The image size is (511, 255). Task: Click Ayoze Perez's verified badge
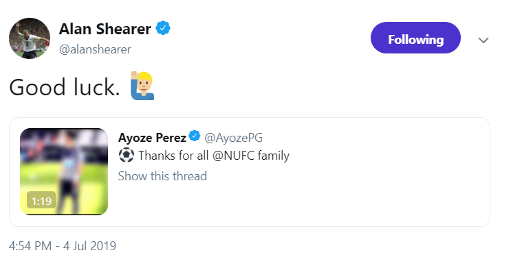[x=195, y=136]
